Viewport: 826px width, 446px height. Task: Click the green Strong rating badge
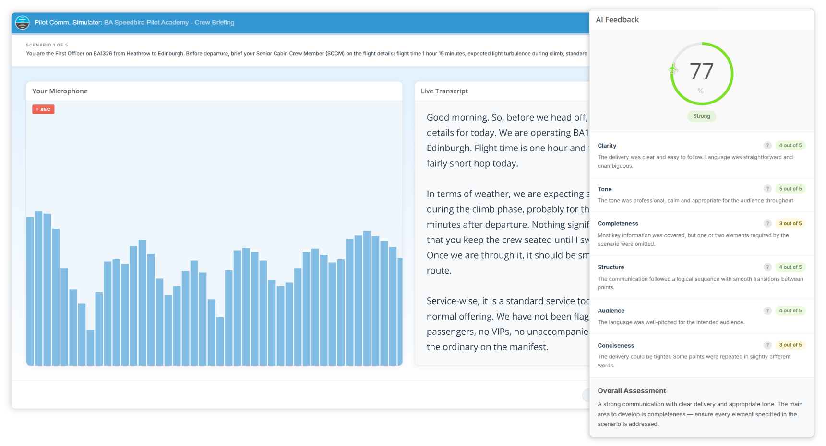tap(701, 116)
